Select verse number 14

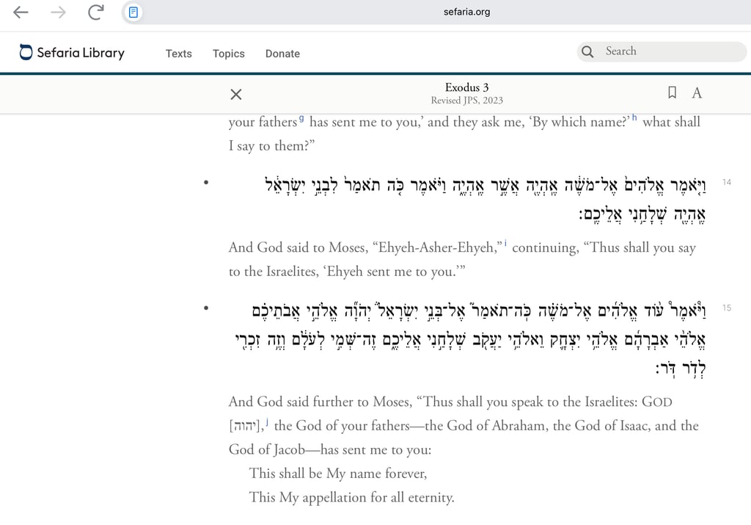727,182
